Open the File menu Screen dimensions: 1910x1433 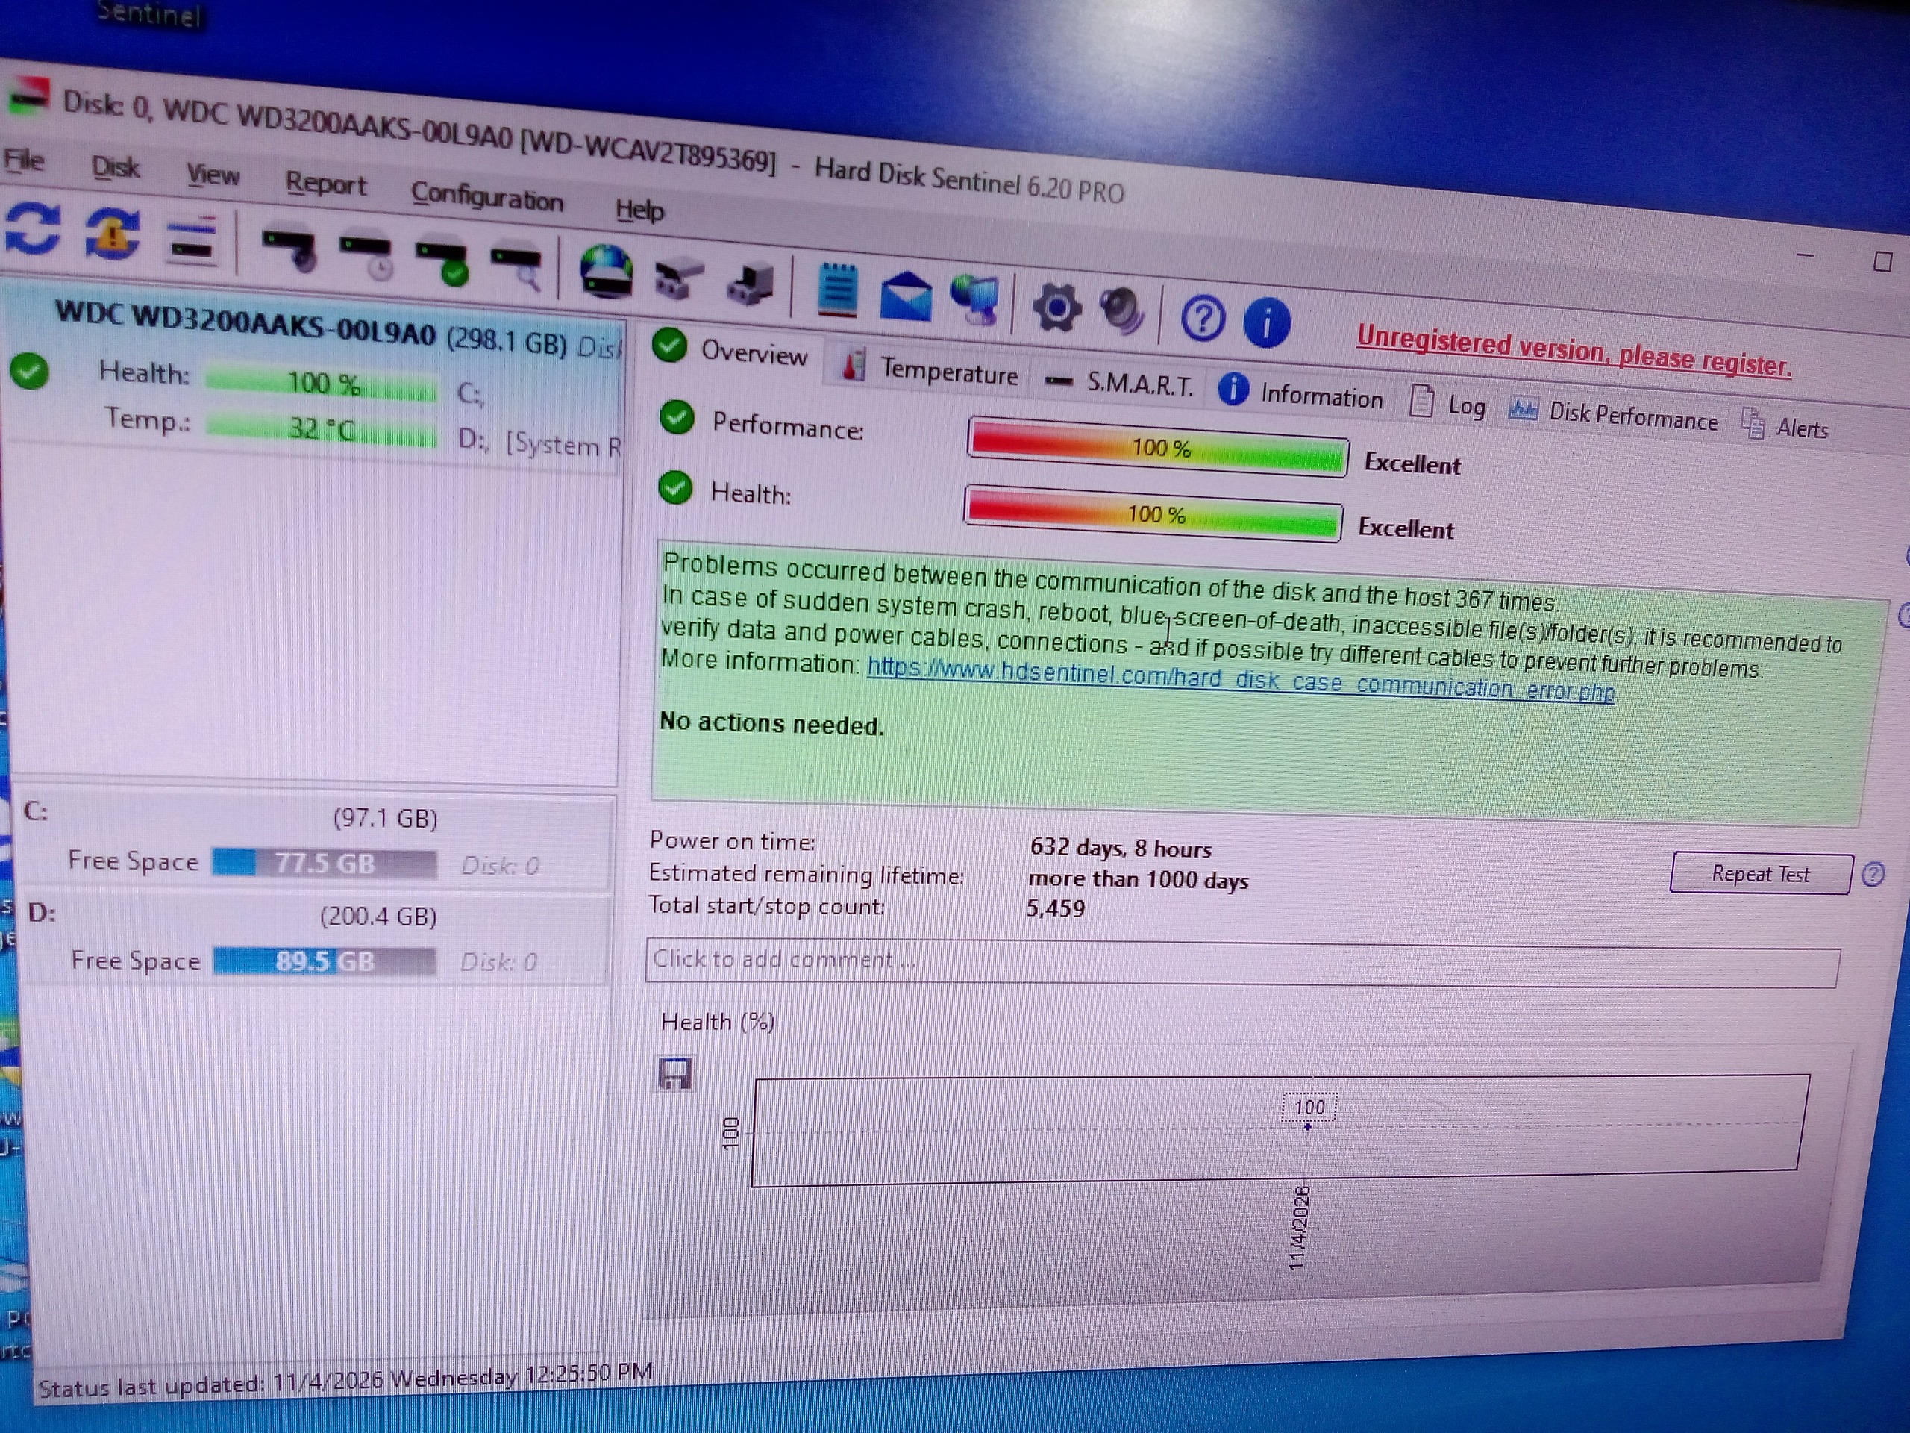[23, 160]
